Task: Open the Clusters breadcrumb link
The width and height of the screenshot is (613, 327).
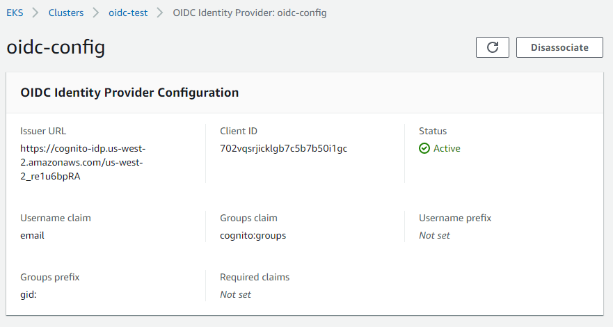Action: click(66, 13)
